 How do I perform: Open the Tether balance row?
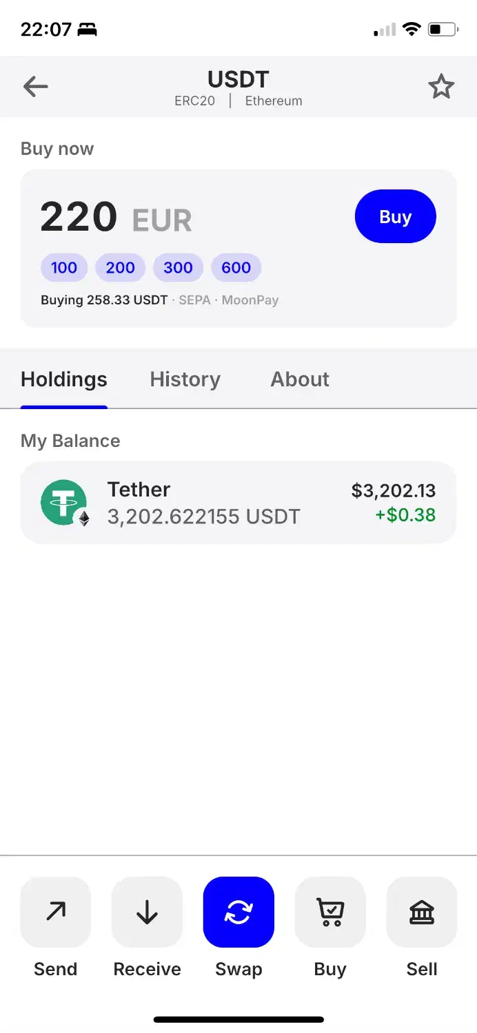pyautogui.click(x=238, y=503)
